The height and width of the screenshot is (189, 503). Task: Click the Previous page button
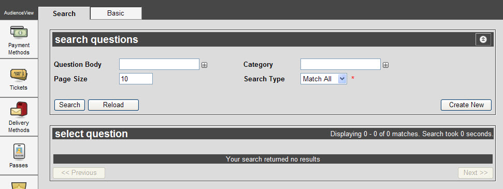click(79, 172)
